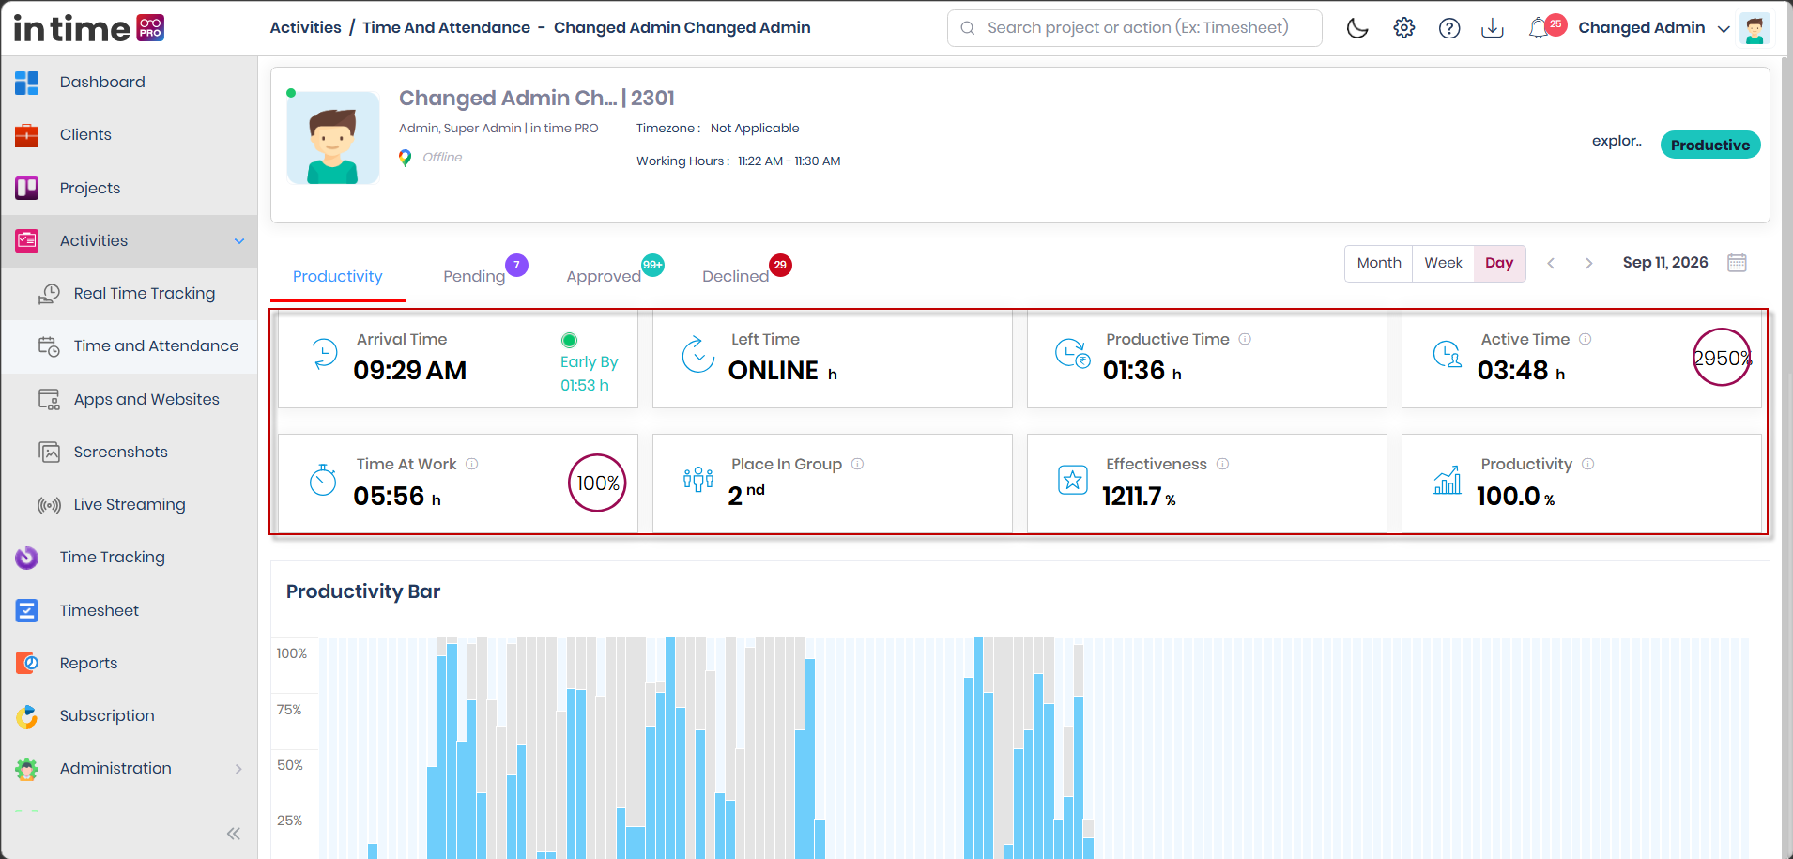Select Time and Attendance submenu item

coord(129,346)
